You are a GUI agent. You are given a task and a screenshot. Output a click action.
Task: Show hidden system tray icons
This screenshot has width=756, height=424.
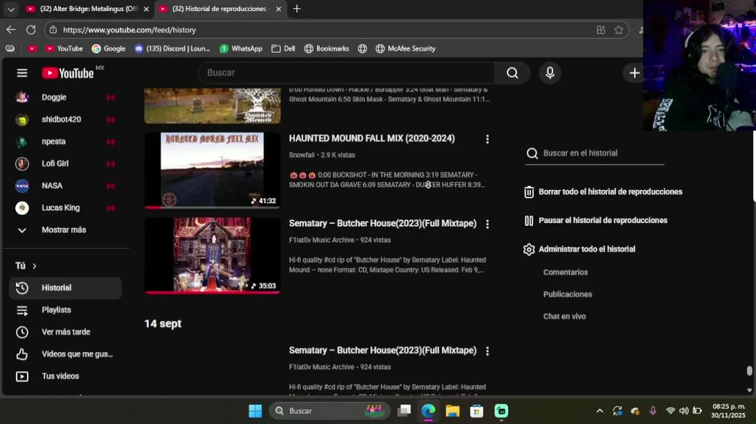599,410
